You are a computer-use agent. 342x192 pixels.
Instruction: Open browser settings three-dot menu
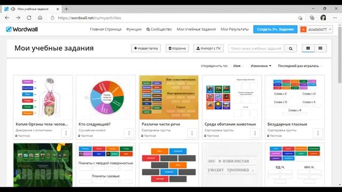(335, 18)
